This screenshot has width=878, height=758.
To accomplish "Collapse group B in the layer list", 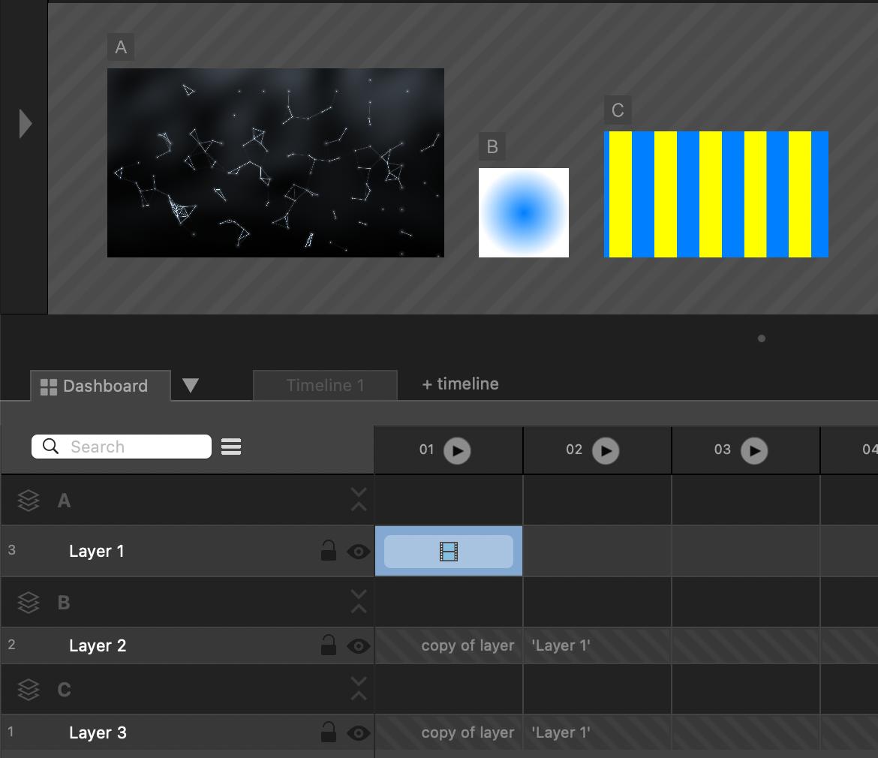I will pyautogui.click(x=359, y=602).
